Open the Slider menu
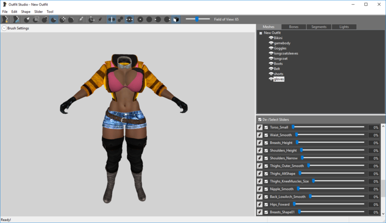This screenshot has height=223, width=386. 39,11
